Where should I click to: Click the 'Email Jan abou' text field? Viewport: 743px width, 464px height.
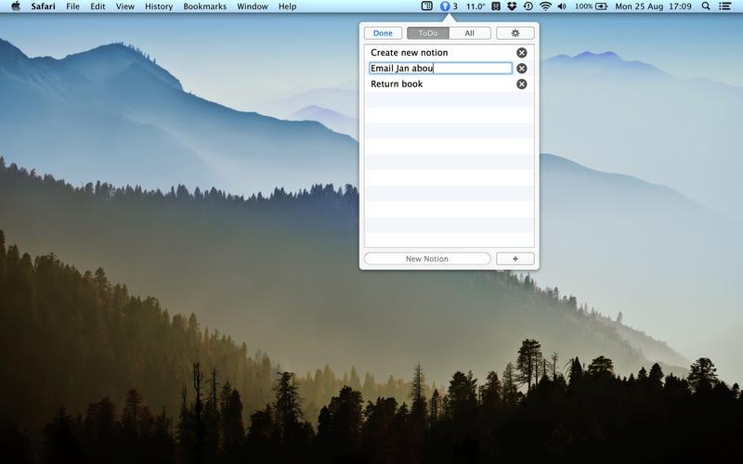[x=440, y=69]
